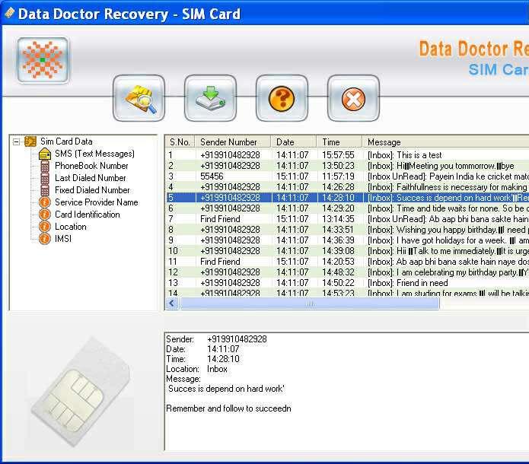The width and height of the screenshot is (529, 464).
Task: Click the orange X exit toolbar button
Action: pos(353,98)
